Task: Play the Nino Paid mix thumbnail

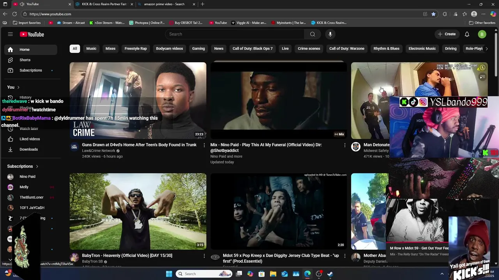Action: click(278, 100)
